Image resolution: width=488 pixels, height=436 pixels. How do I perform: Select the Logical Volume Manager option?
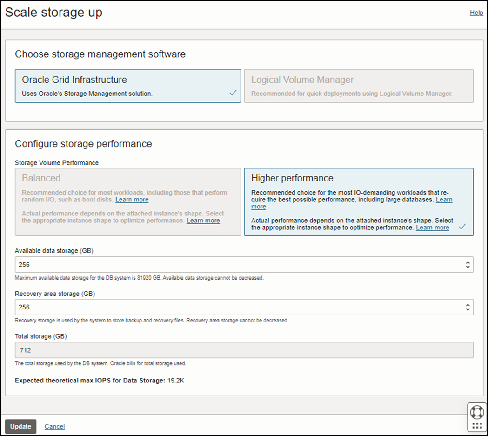[359, 86]
